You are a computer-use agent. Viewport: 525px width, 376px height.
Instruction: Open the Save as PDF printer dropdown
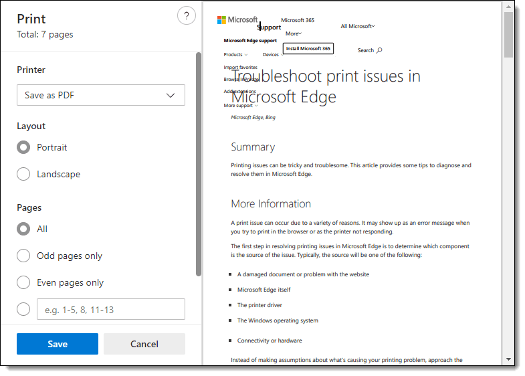pos(101,95)
